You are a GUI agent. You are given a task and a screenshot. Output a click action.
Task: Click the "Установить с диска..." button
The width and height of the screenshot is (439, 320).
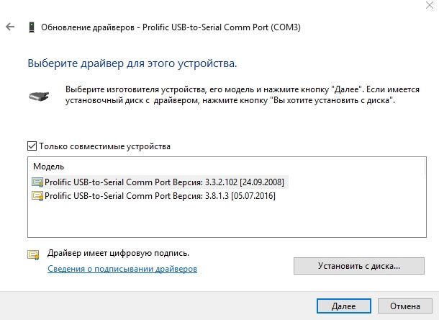(x=359, y=266)
